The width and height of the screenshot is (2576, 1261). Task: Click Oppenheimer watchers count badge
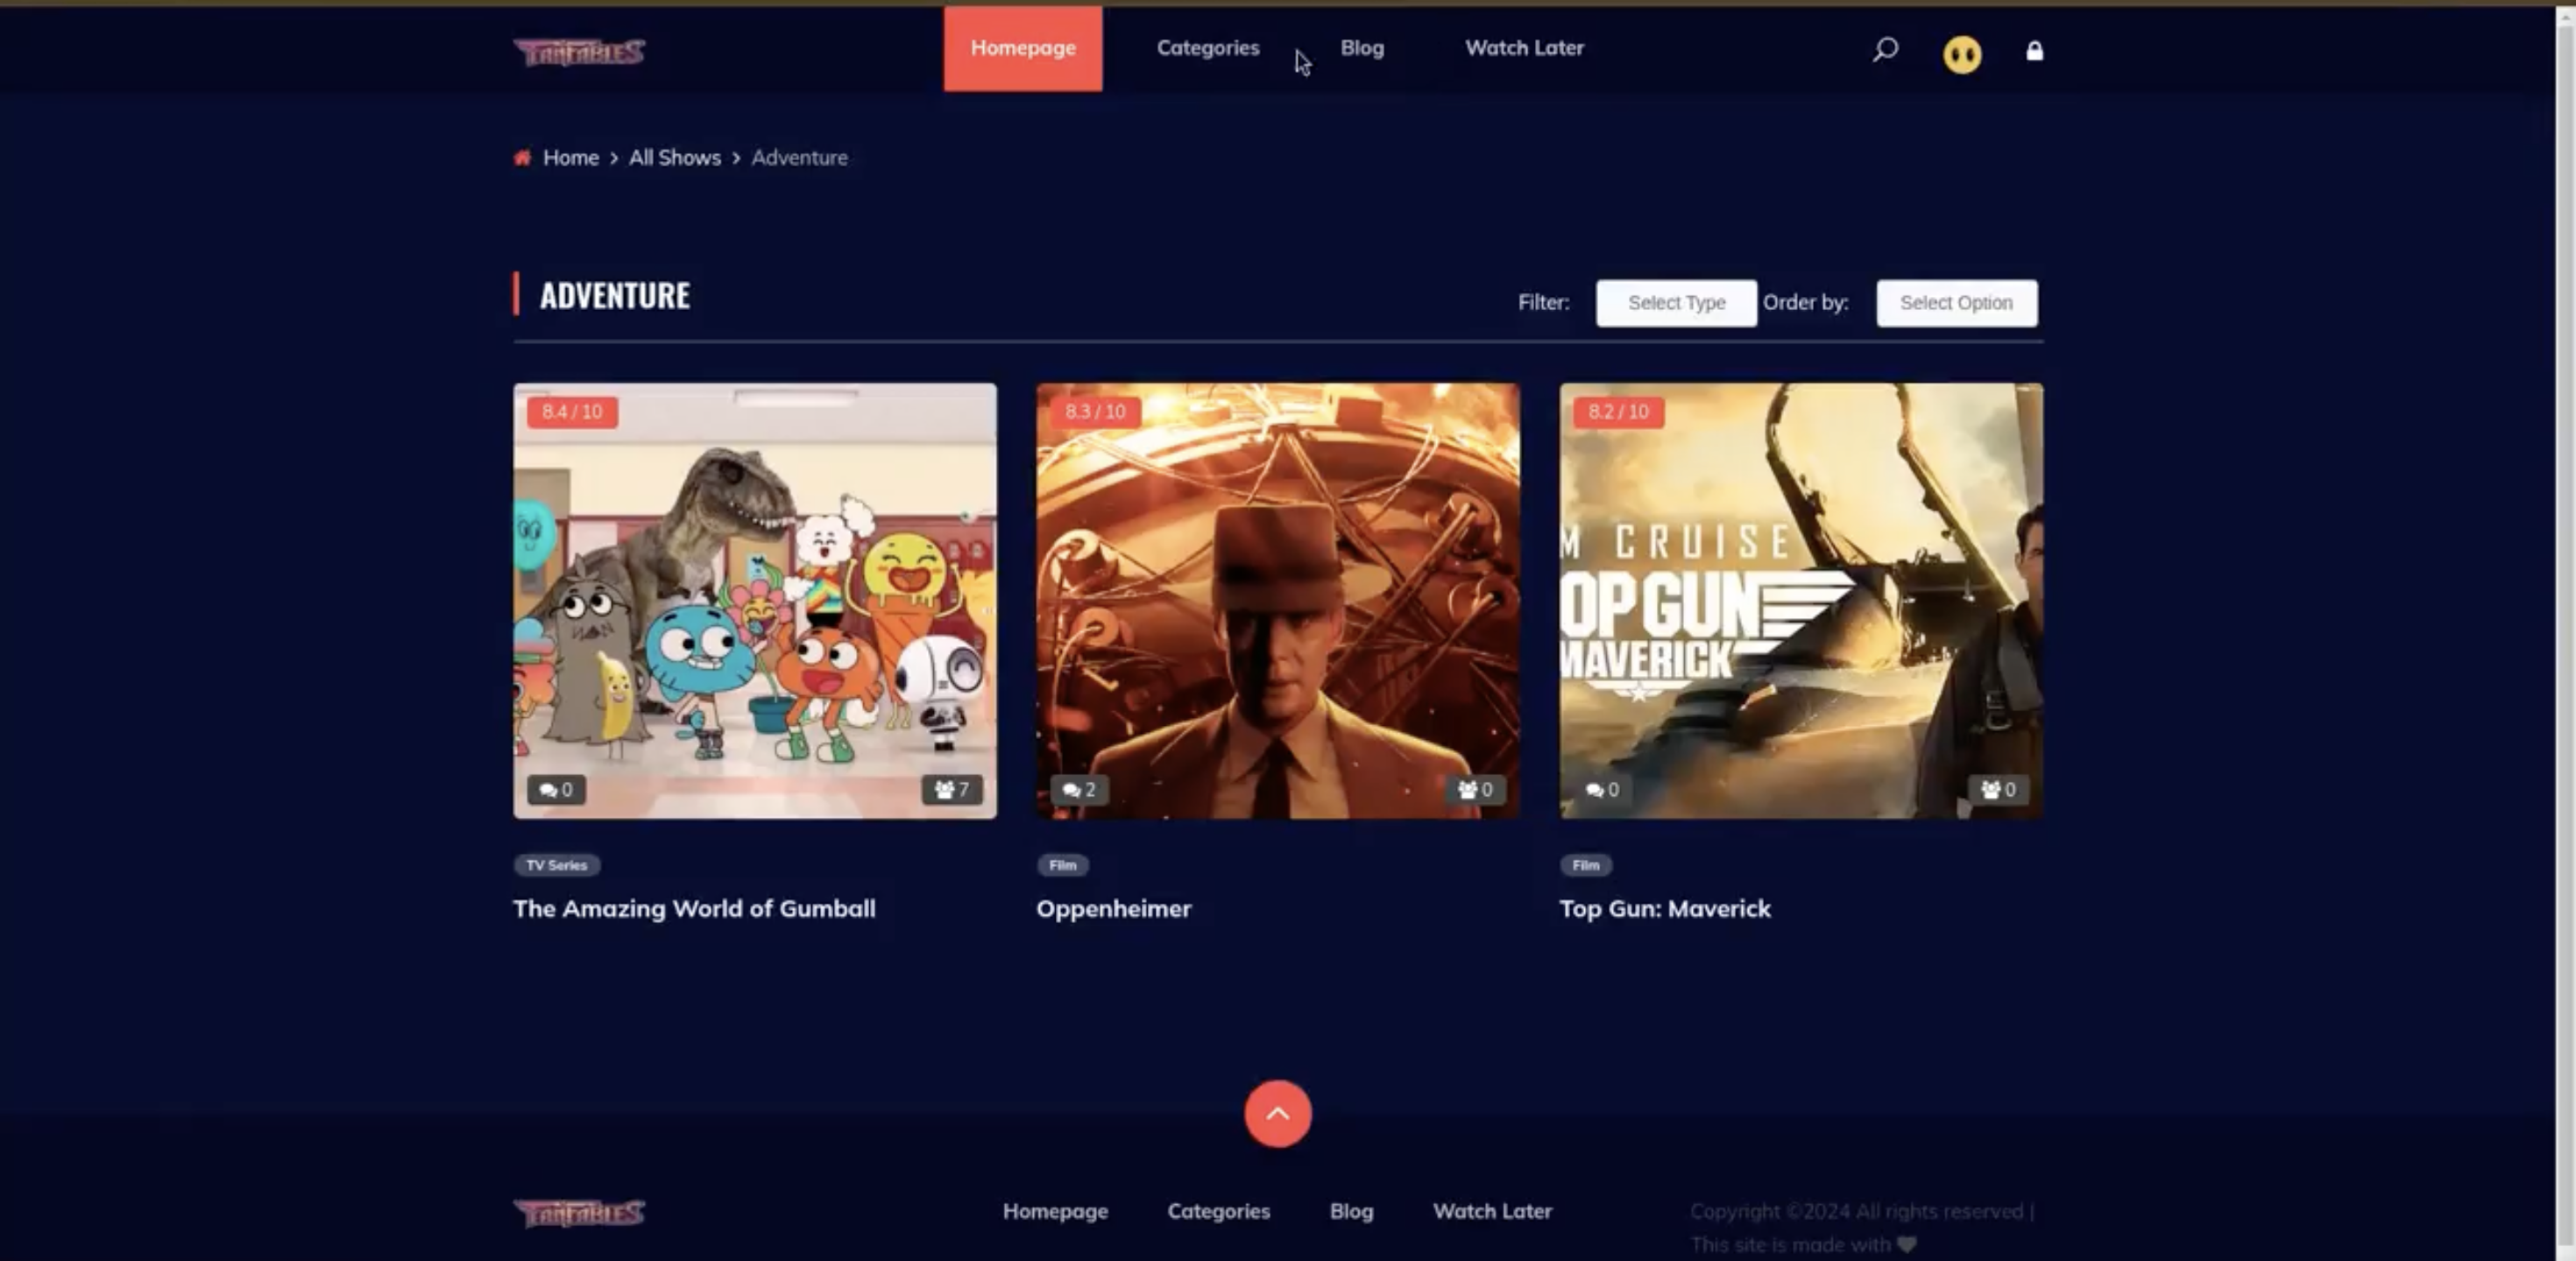tap(1475, 789)
